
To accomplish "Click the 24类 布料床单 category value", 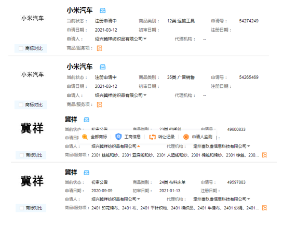I will pos(172,182).
